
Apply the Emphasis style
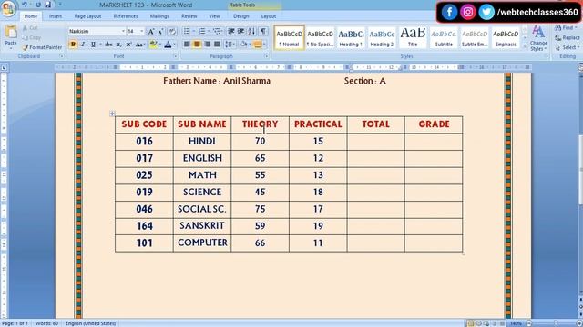pos(506,37)
